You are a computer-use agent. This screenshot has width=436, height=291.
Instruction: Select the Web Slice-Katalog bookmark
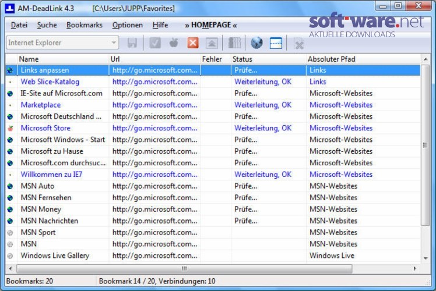[x=50, y=82]
